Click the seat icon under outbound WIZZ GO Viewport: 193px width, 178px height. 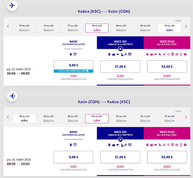[x=122, y=54]
